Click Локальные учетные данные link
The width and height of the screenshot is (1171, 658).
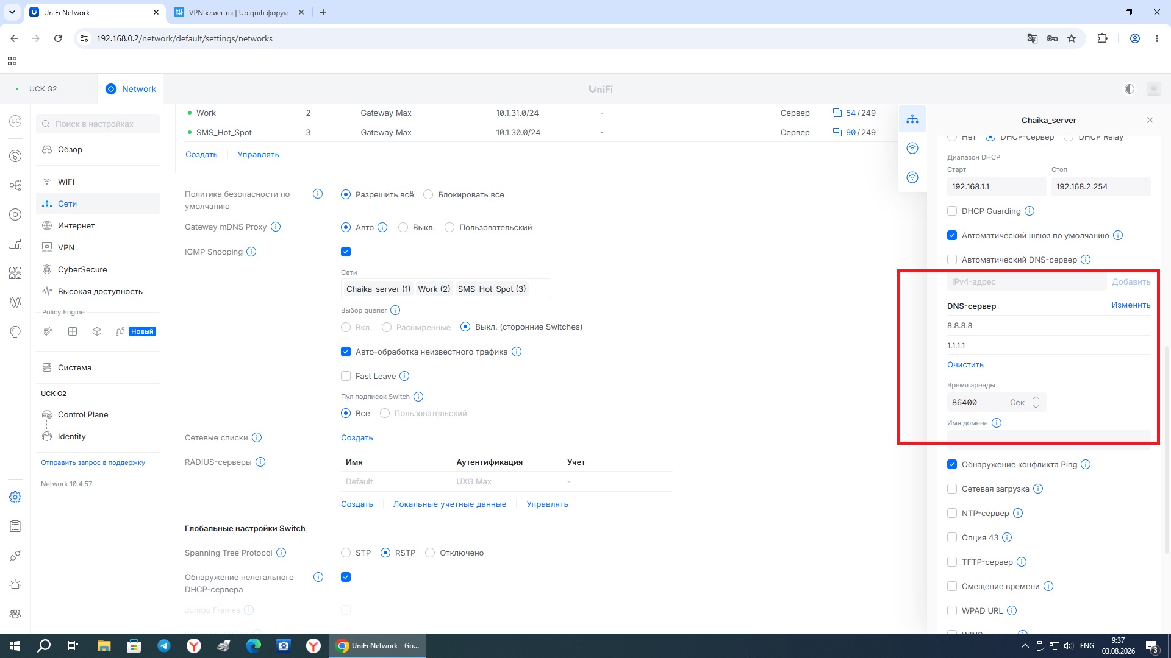449,504
